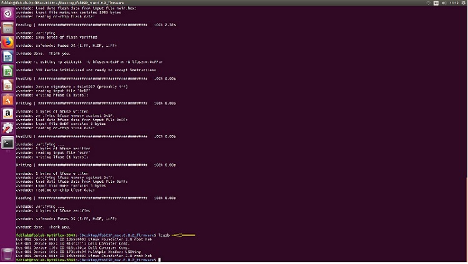Open the clock in top bar
This screenshot has height=264, width=468.
(x=454, y=2)
